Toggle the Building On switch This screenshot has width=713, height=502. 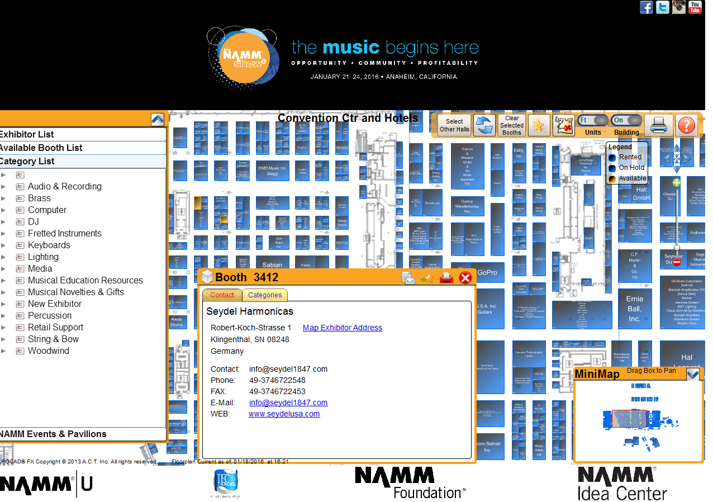[x=627, y=120]
